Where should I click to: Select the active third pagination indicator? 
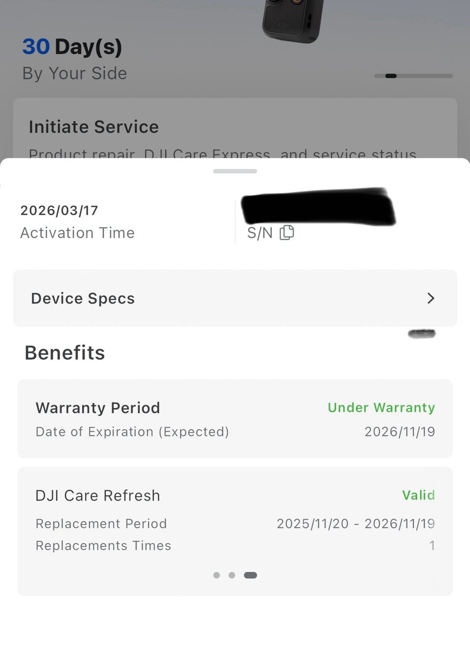point(250,575)
